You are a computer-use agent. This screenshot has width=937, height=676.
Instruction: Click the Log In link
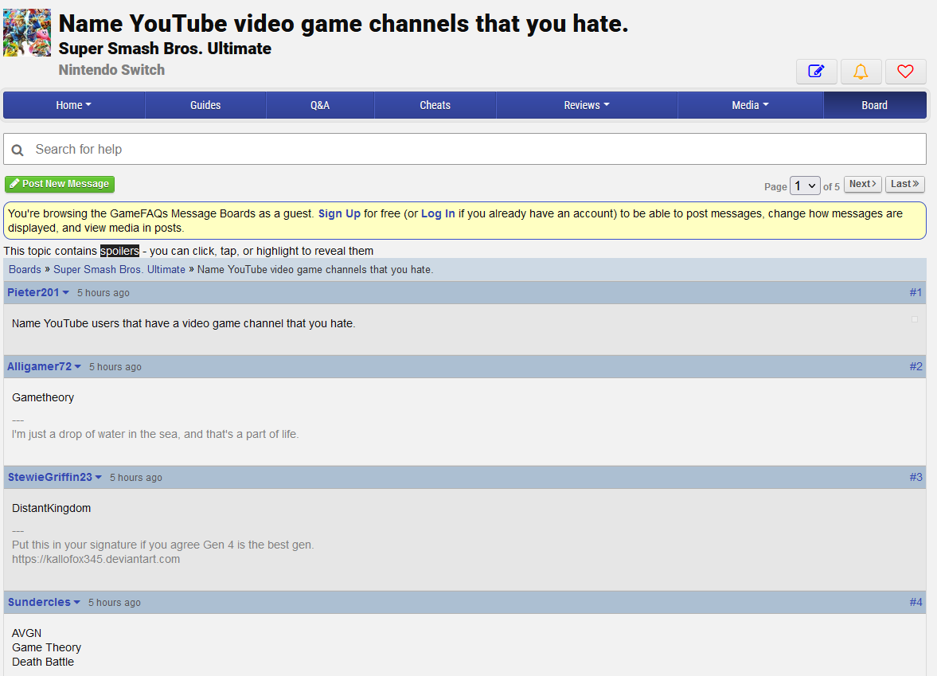(x=438, y=213)
